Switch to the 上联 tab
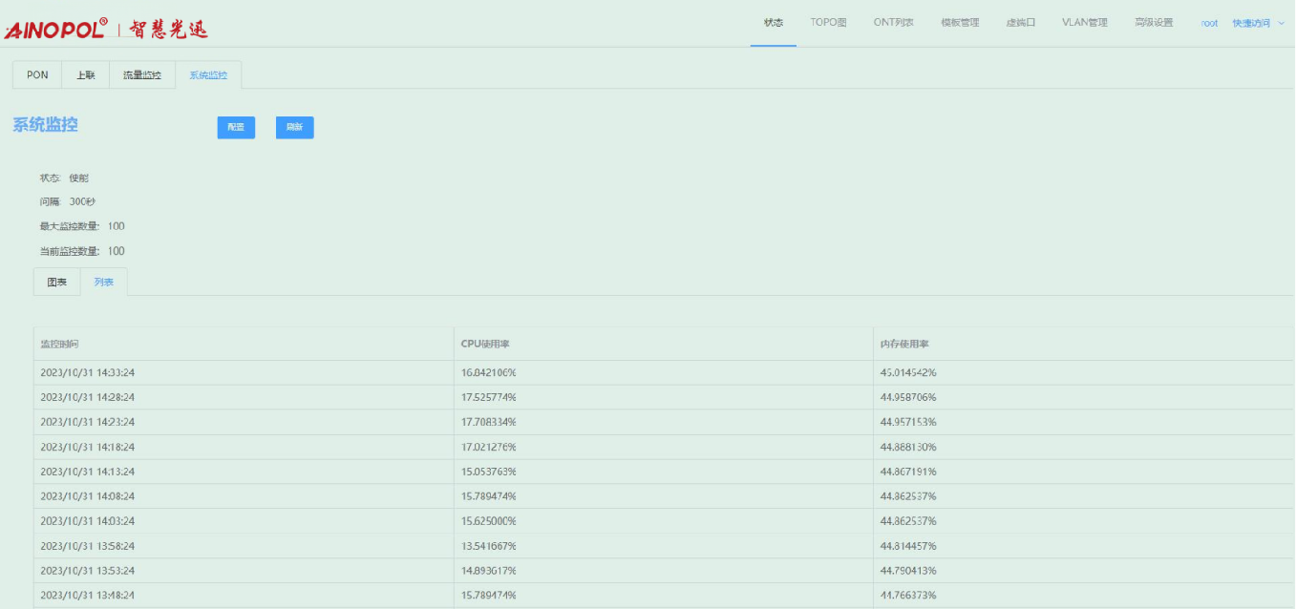1296x609 pixels. (86, 75)
